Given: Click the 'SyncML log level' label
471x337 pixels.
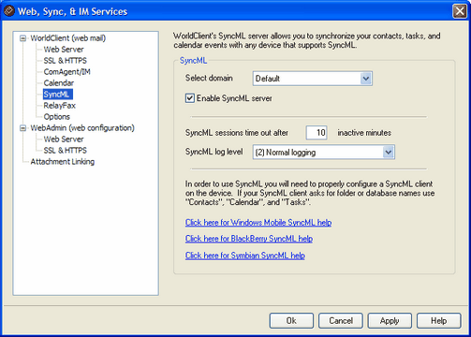Looking at the screenshot, I should [213, 152].
